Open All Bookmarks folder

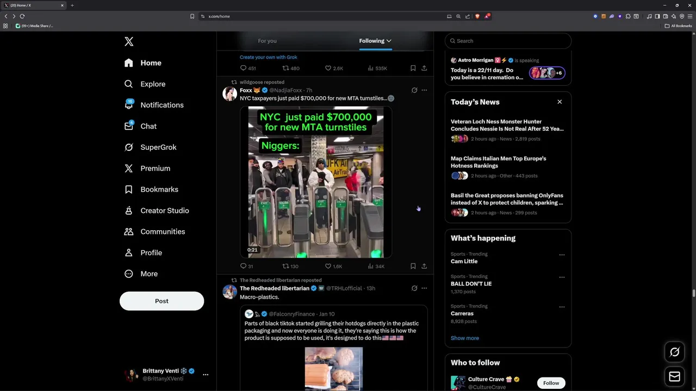[678, 26]
